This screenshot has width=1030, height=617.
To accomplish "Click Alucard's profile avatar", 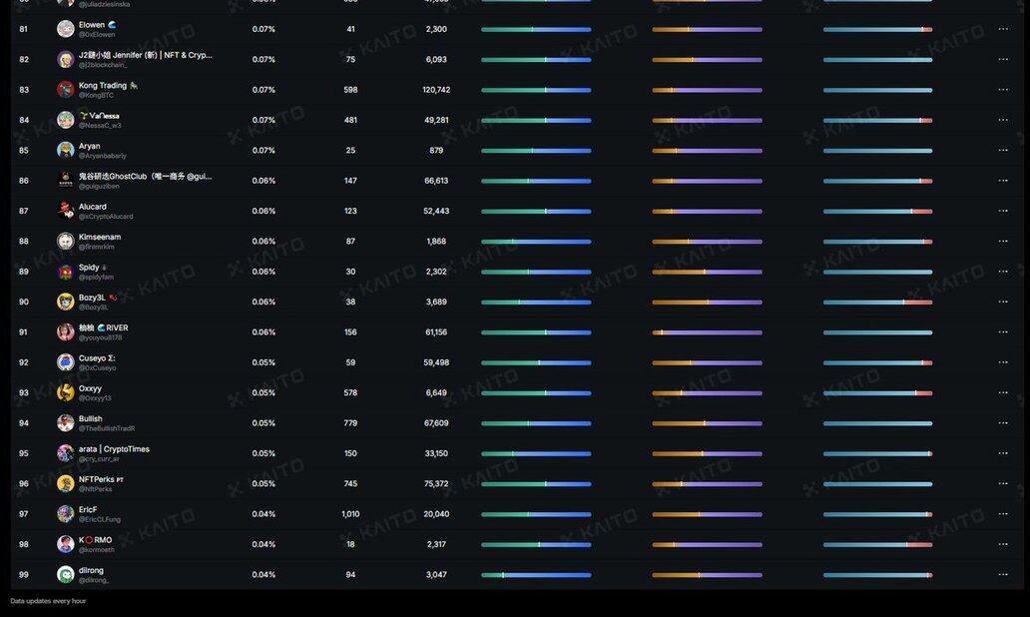I will (x=66, y=211).
